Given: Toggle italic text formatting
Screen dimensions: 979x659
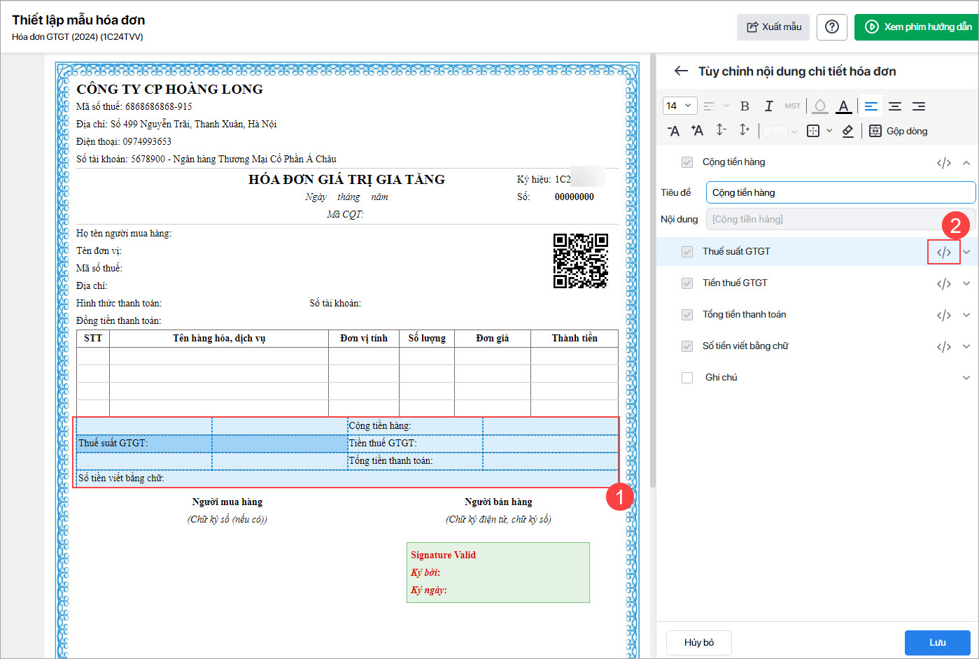Looking at the screenshot, I should [768, 106].
